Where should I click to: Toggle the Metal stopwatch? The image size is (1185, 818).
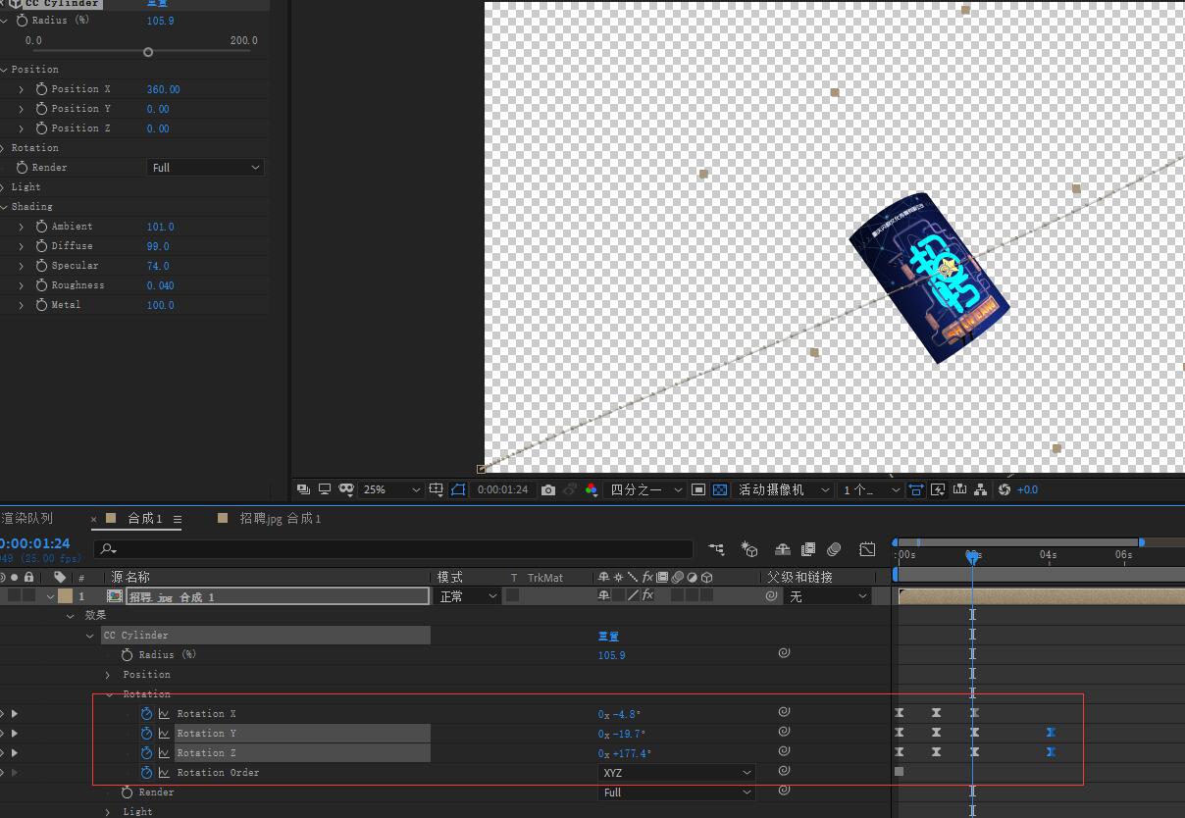41,305
